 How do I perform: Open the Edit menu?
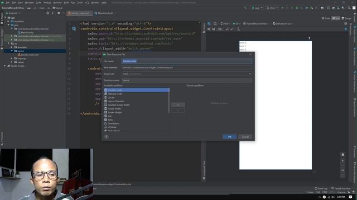[x=13, y=2]
